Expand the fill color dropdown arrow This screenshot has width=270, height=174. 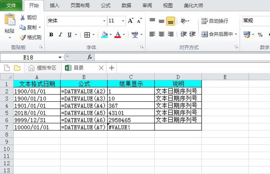[x=111, y=35]
